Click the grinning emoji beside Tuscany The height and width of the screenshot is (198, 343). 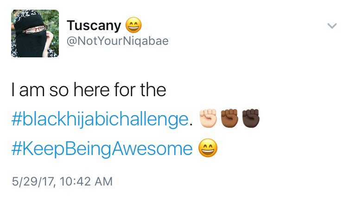click(x=133, y=25)
